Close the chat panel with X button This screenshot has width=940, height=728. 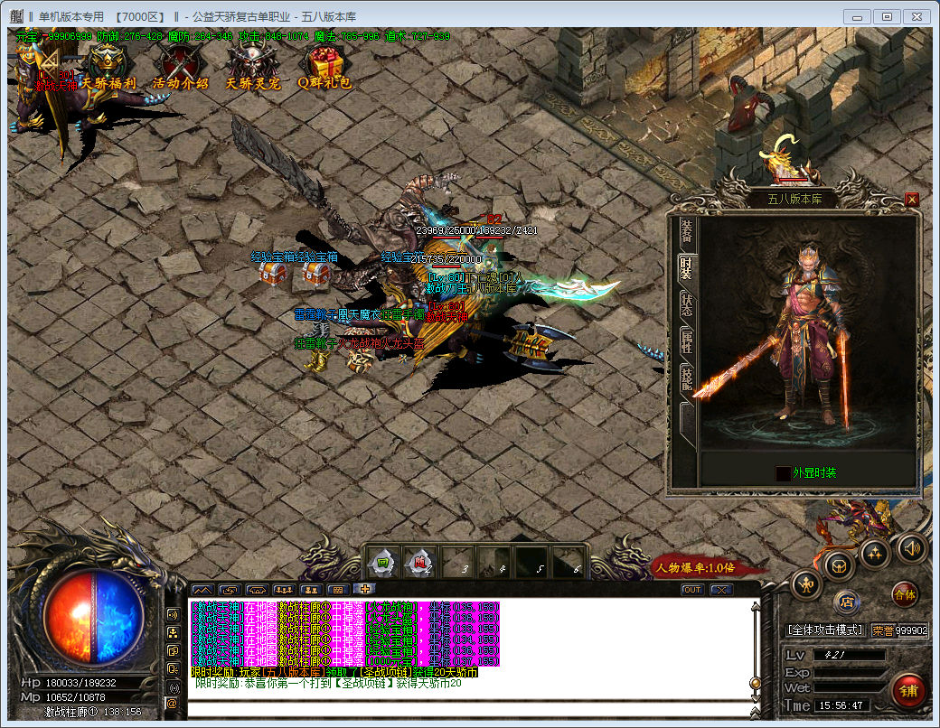click(721, 590)
